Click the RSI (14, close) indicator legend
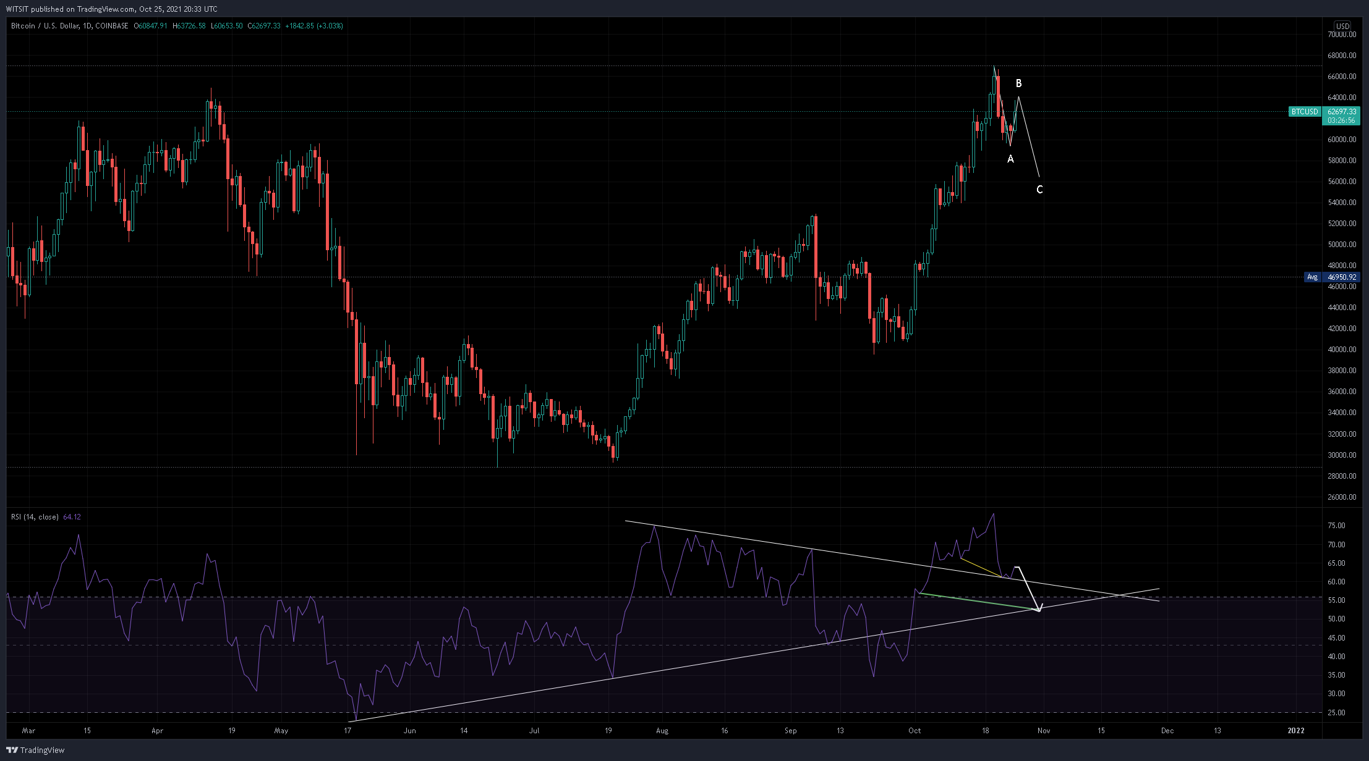This screenshot has width=1369, height=761. pyautogui.click(x=35, y=517)
